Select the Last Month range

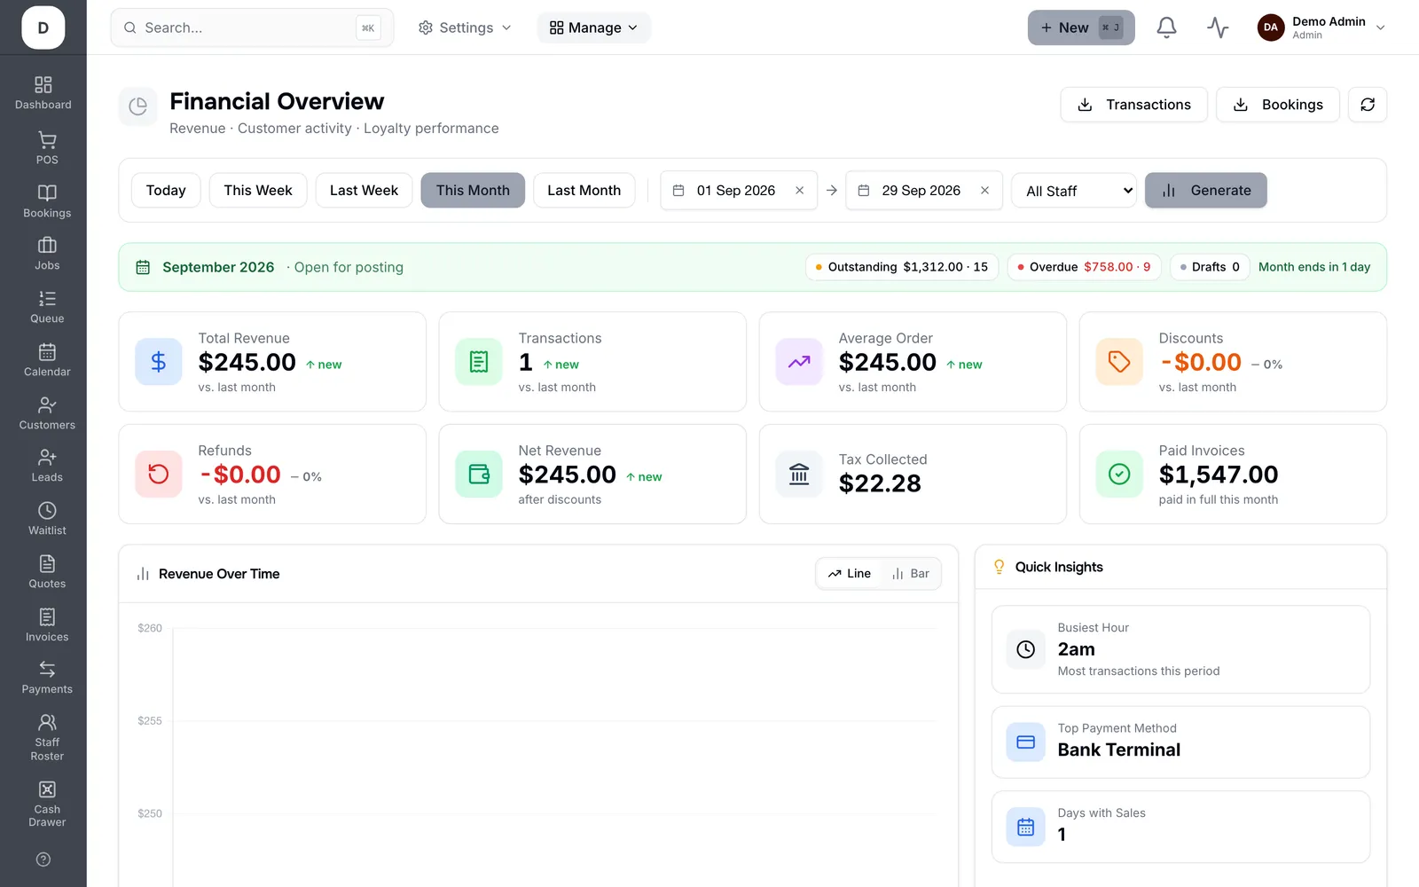(584, 191)
